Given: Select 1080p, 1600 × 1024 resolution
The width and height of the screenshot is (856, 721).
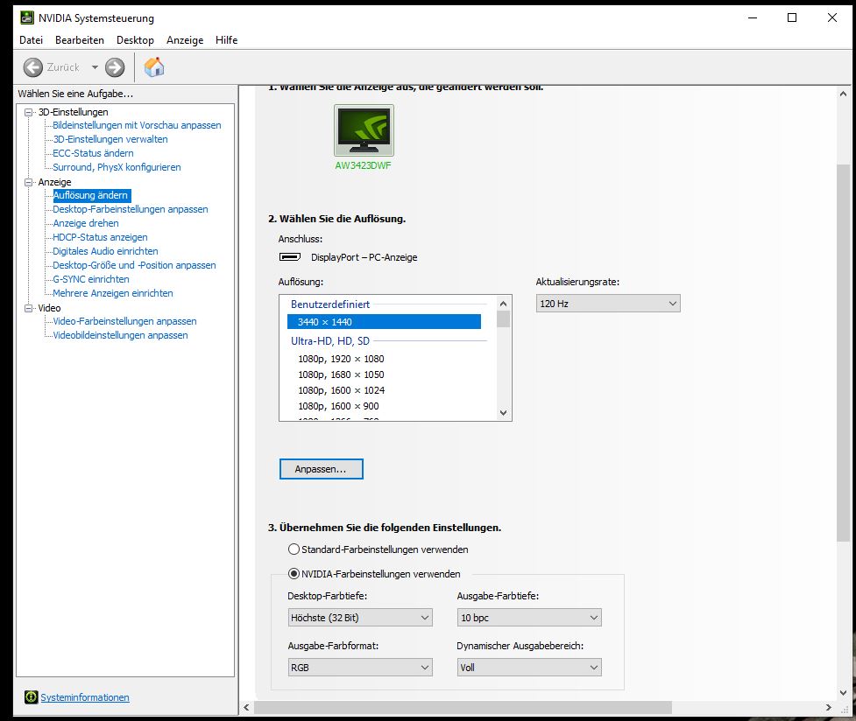Looking at the screenshot, I should (x=341, y=390).
